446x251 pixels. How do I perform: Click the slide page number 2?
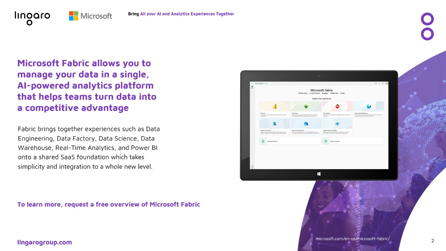coord(433,241)
